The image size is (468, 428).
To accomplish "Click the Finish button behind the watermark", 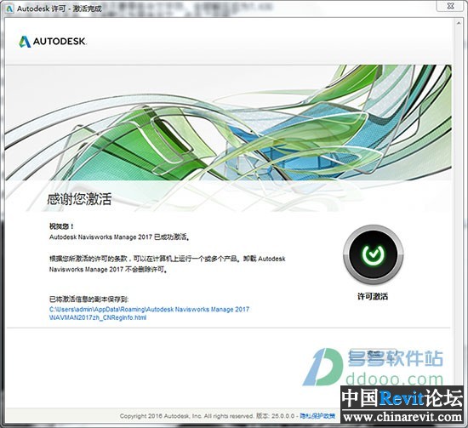I will tap(374, 354).
